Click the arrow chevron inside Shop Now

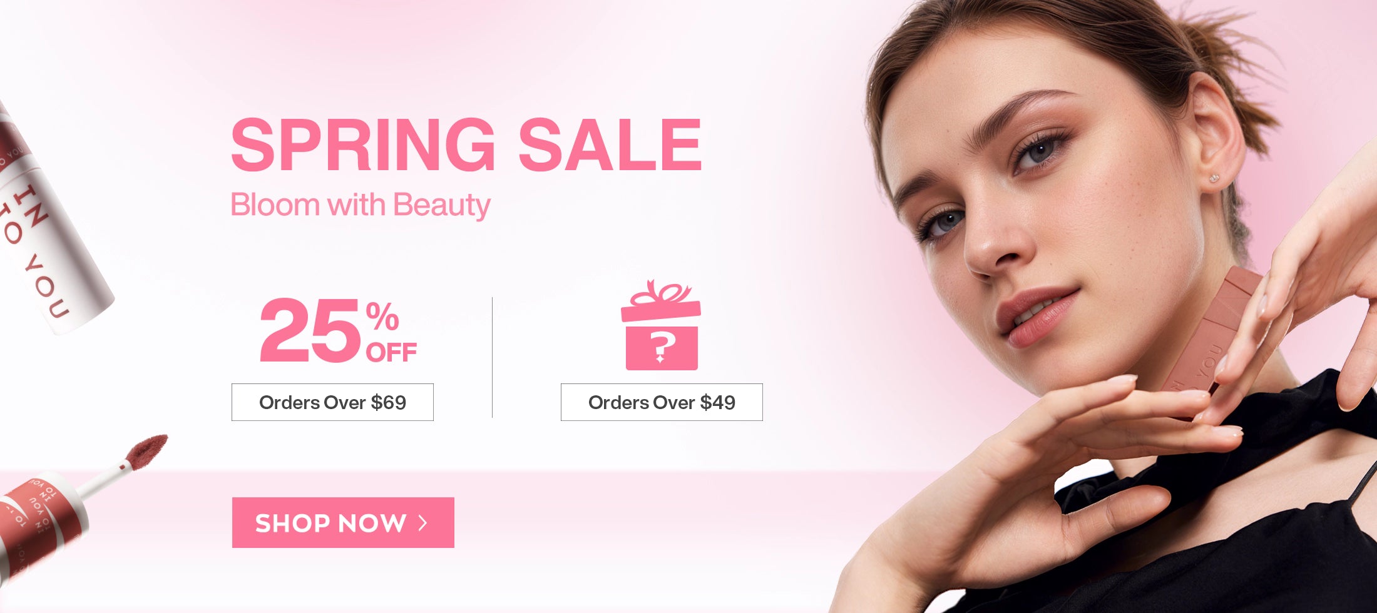pos(423,522)
